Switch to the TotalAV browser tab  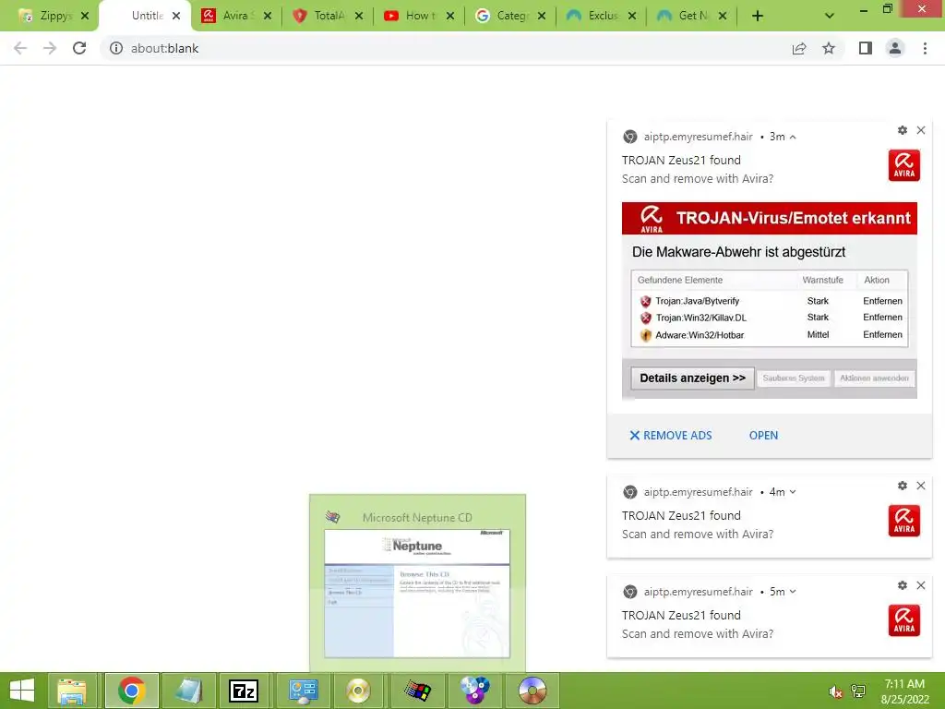(328, 16)
